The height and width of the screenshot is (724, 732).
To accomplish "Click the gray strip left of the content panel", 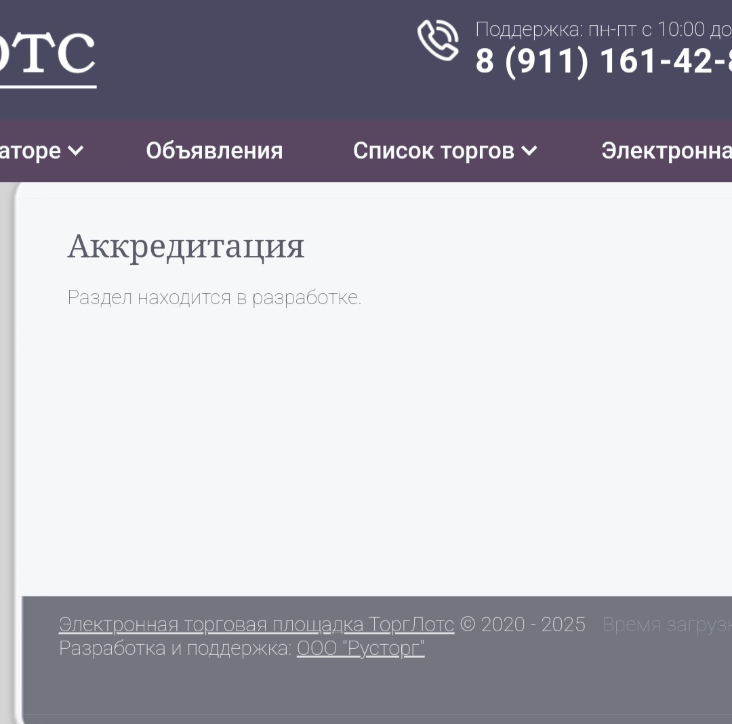I will [x=7, y=406].
